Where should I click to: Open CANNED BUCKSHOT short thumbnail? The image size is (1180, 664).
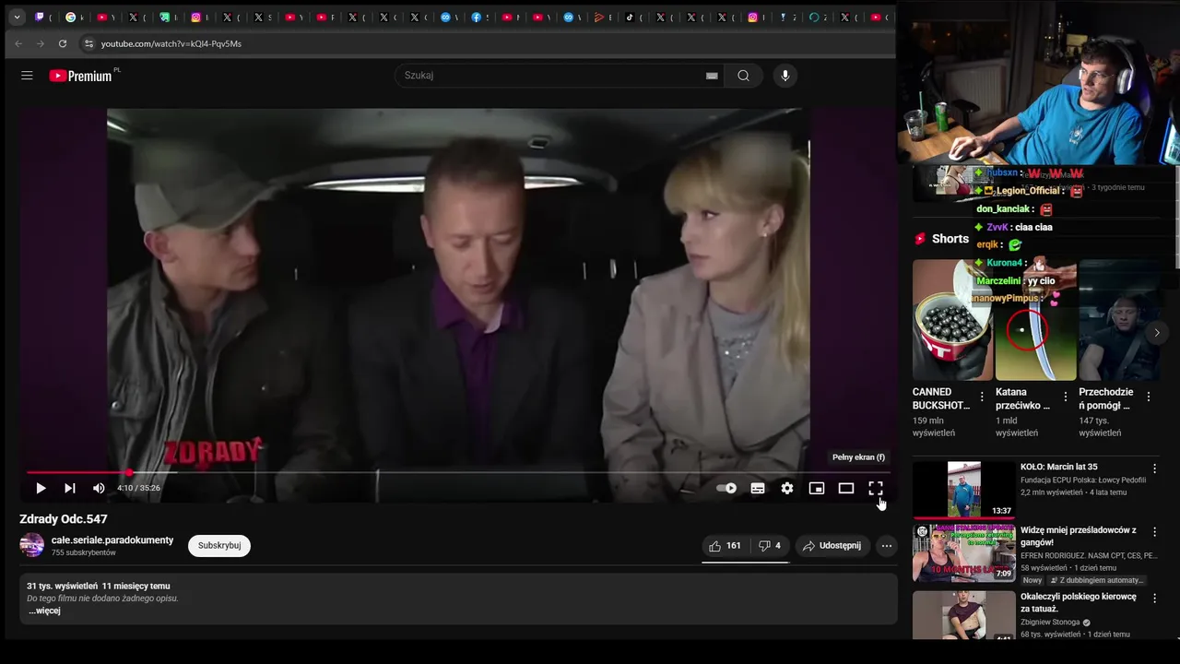coord(952,319)
